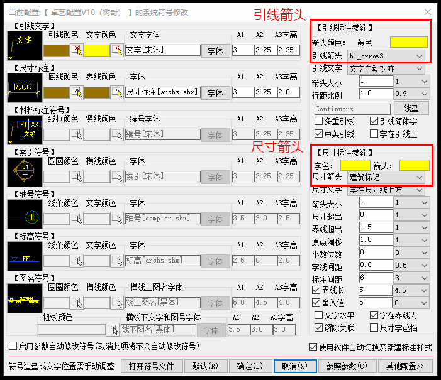Click color picker icon for 图名符号 圆圈颜色
Image resolution: width=441 pixels, height=380 pixels.
pyautogui.click(x=77, y=303)
